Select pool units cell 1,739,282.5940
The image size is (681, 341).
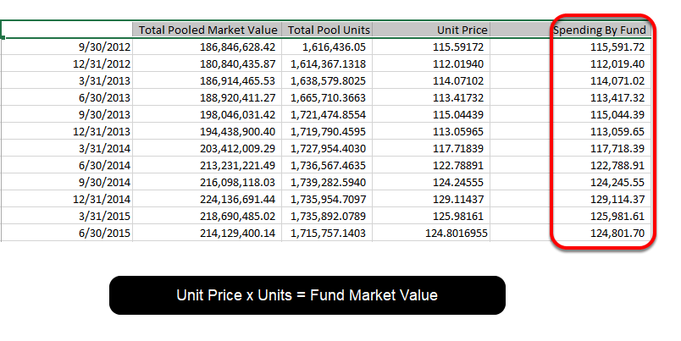[x=327, y=182]
